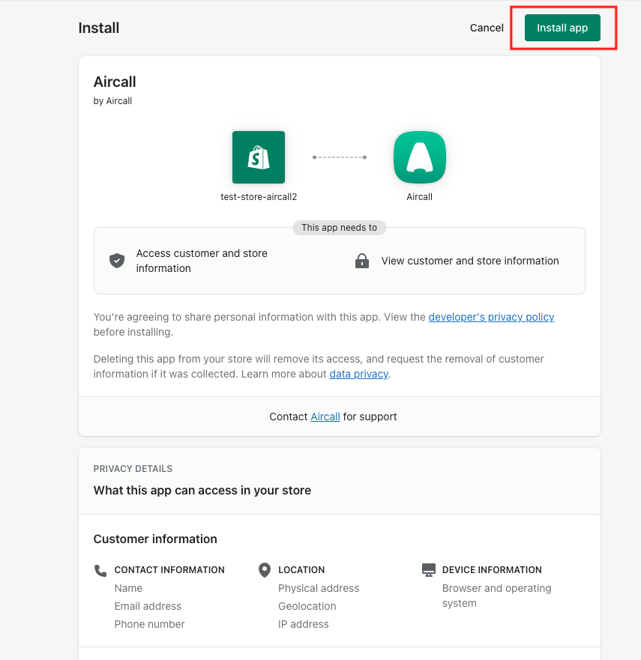
Task: Click the 'This app needs to' label
Action: pos(339,227)
